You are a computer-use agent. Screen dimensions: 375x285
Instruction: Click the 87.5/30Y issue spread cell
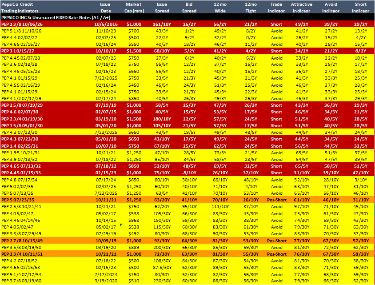pos(162,268)
